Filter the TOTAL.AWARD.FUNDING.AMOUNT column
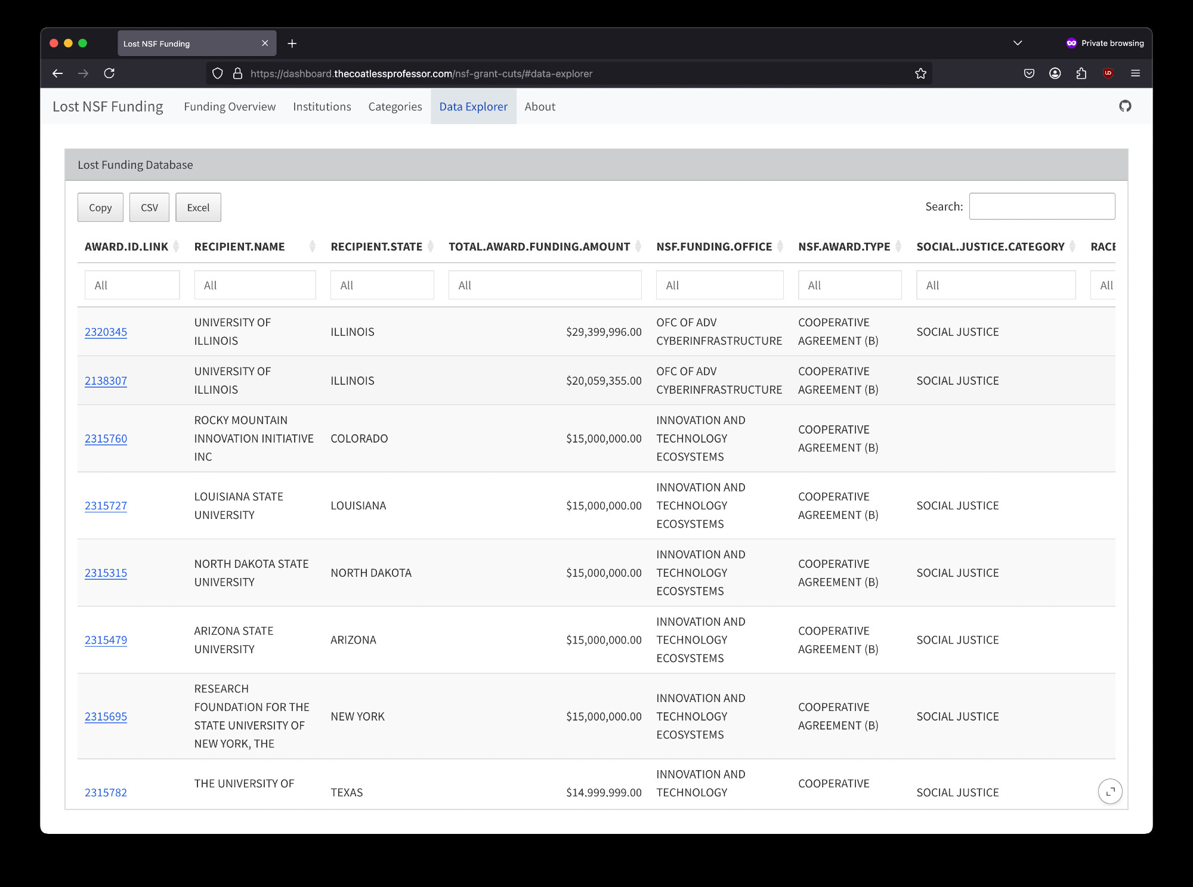1193x887 pixels. pos(545,285)
